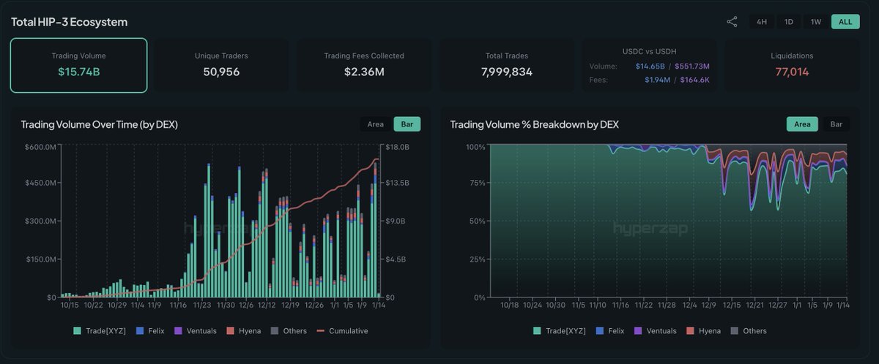Click the $600.0M left axis label
This screenshot has width=879, height=364.
pyautogui.click(x=40, y=147)
